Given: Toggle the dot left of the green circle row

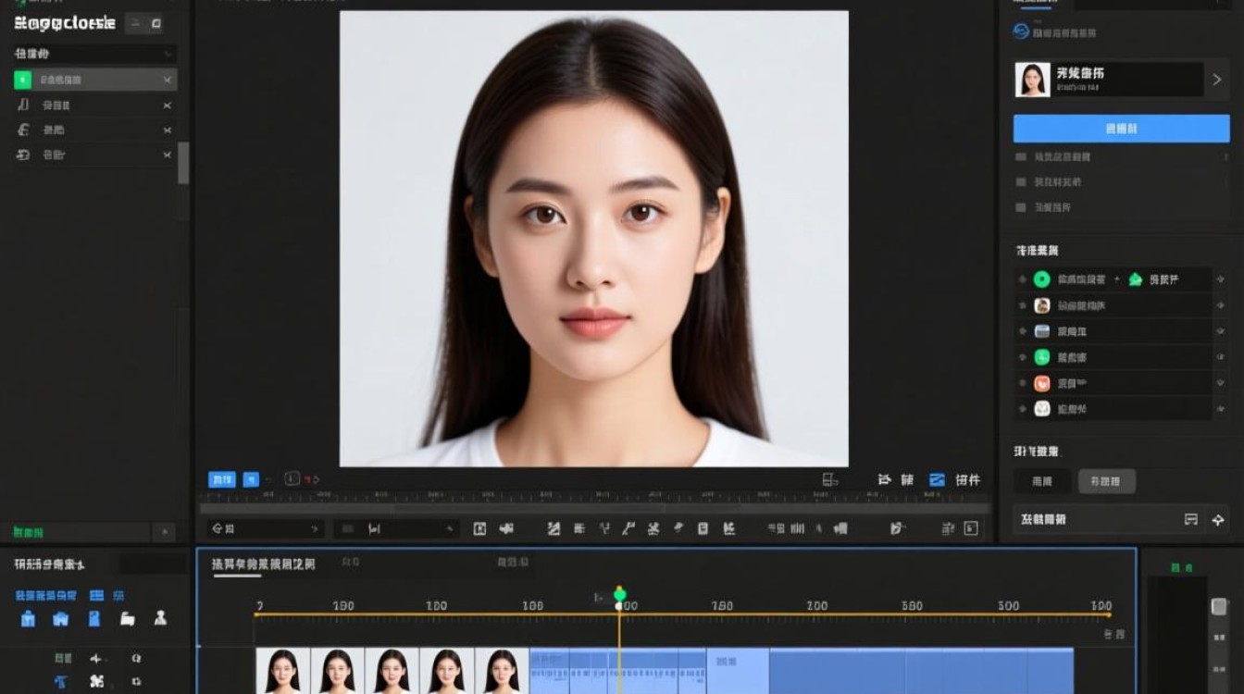Looking at the screenshot, I should pyautogui.click(x=1022, y=279).
